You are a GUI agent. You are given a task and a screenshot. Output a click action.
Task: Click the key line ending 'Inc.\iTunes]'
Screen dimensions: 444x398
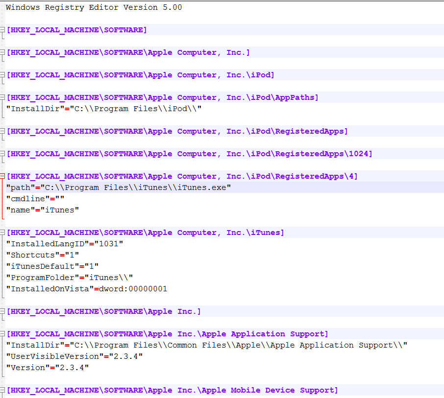(145, 233)
